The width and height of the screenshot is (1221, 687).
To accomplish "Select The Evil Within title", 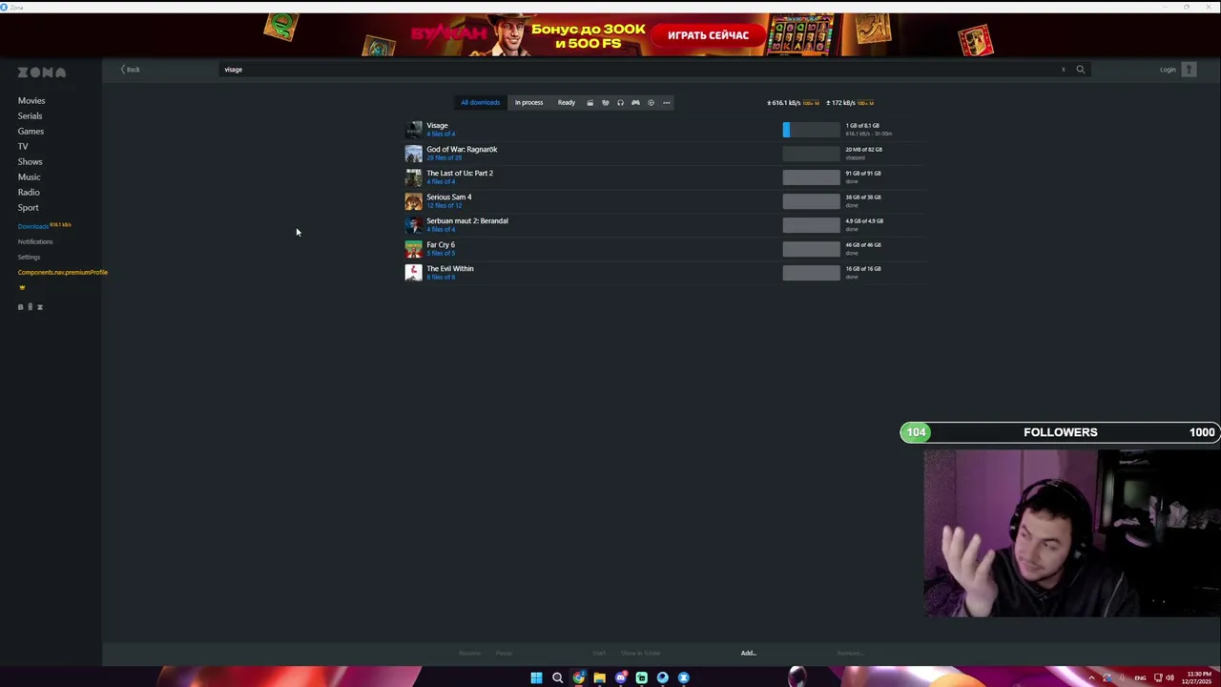I will click(450, 269).
